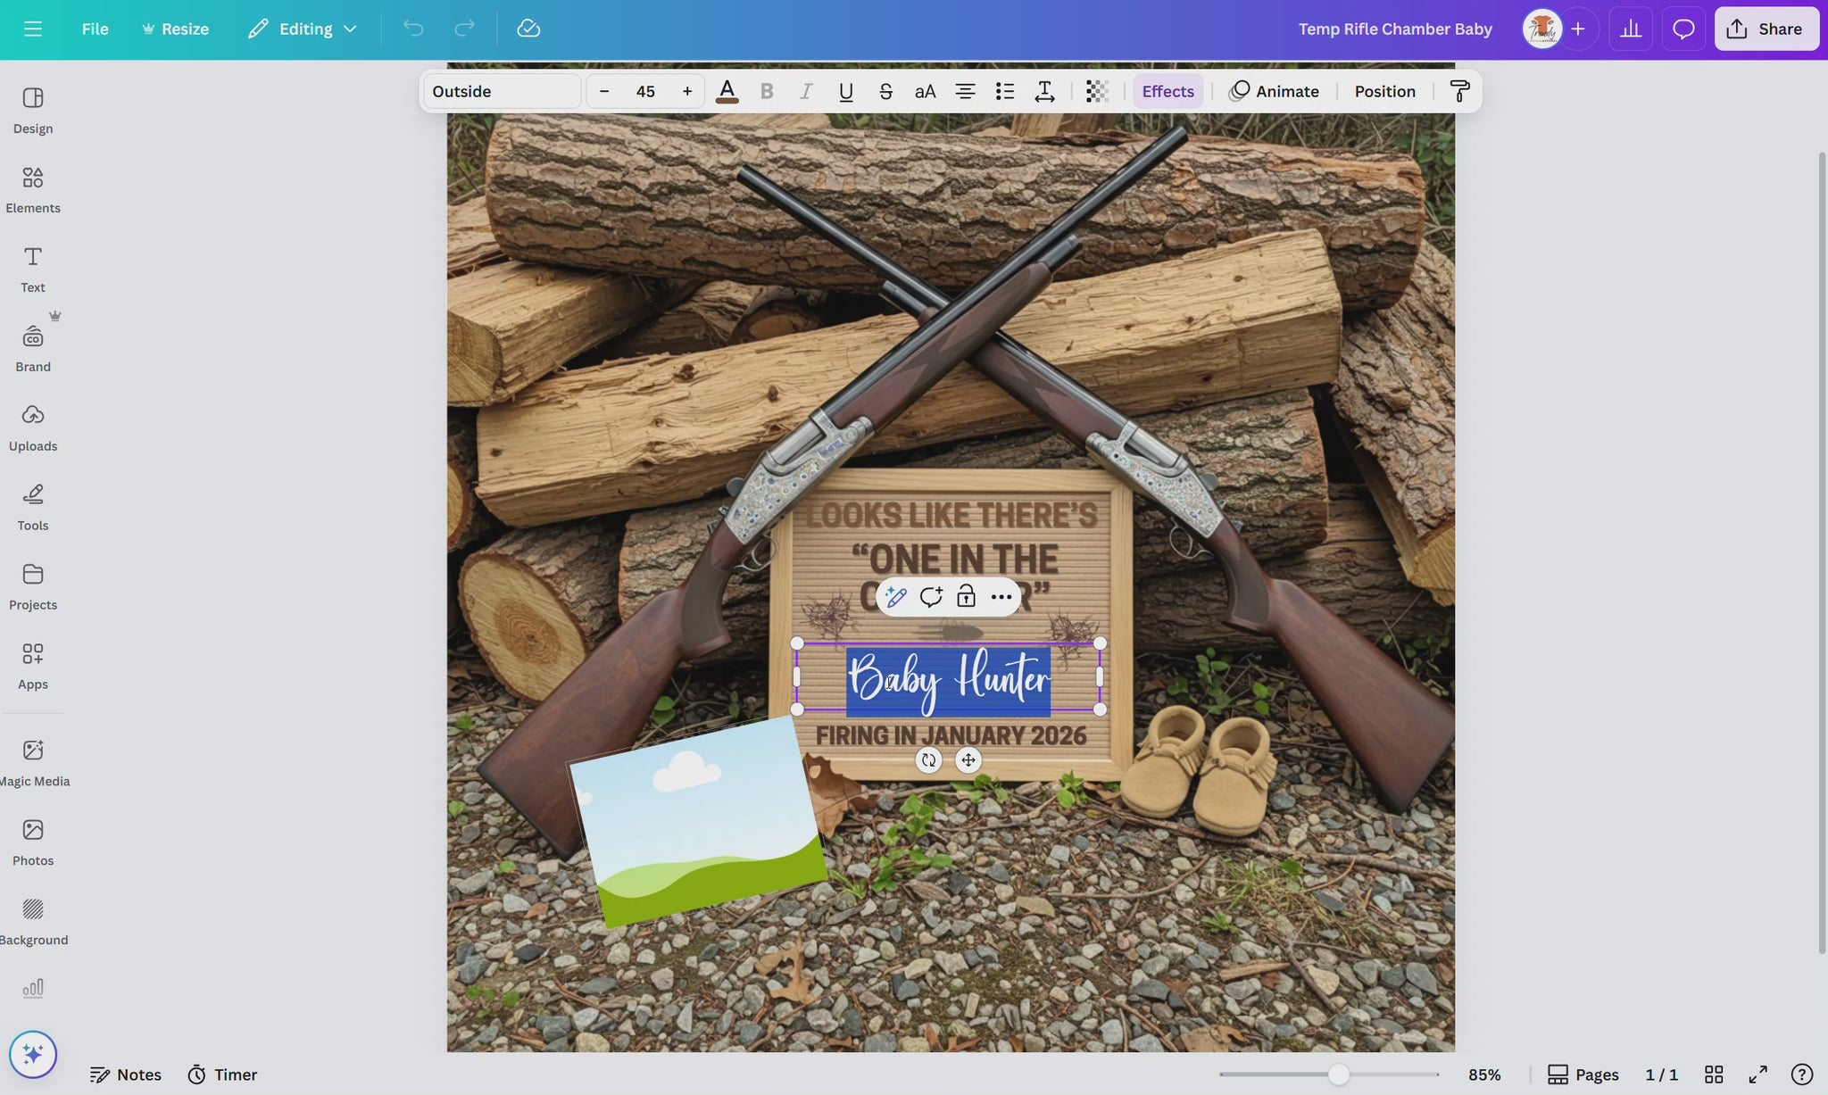Image resolution: width=1828 pixels, height=1095 pixels.
Task: Open transparency settings icon
Action: click(1097, 91)
